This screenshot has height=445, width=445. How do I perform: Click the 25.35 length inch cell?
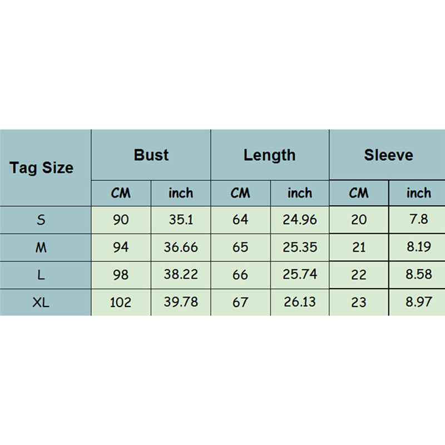(x=300, y=248)
